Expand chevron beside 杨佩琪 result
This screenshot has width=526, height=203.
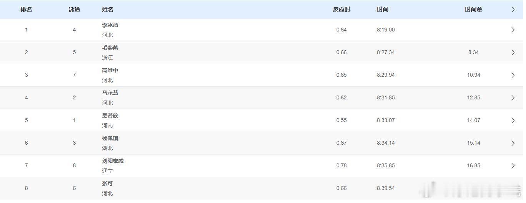(x=513, y=143)
